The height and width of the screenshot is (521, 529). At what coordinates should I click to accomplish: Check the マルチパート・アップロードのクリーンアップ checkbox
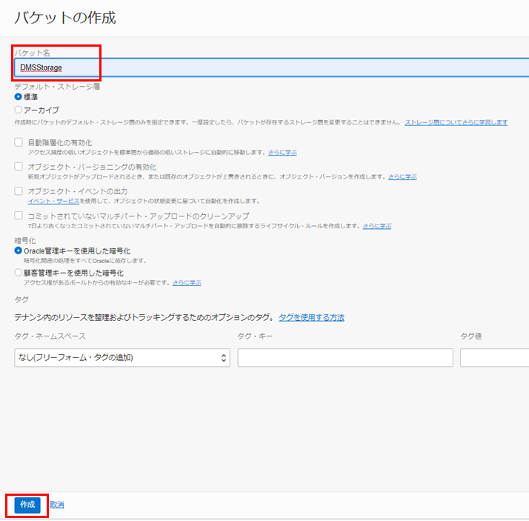(x=19, y=216)
